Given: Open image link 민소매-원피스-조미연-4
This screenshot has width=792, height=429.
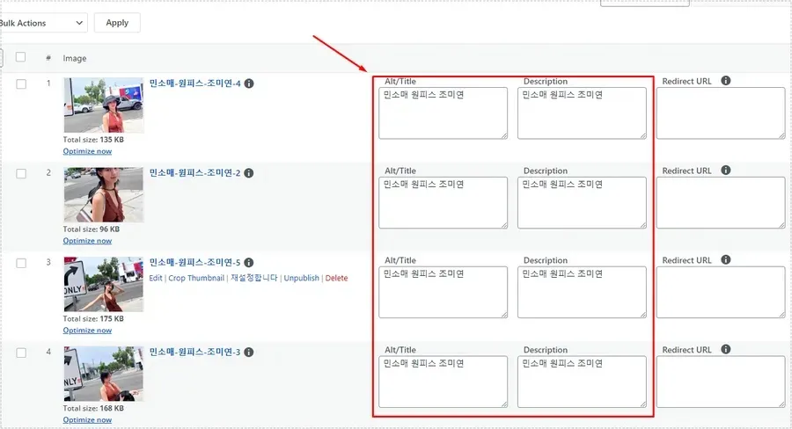Looking at the screenshot, I should pyautogui.click(x=195, y=84).
